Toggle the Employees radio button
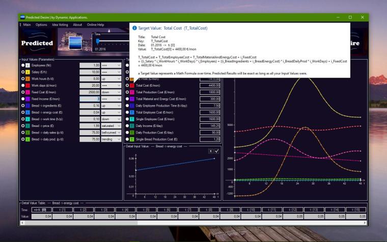Image resolution: width=387 pixels, height=242 pixels. [23, 65]
